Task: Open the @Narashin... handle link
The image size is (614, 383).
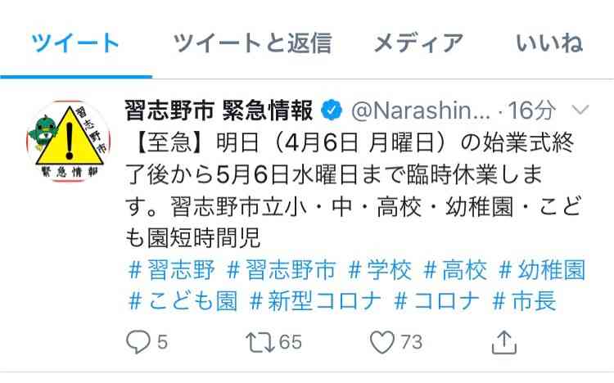Action: click(421, 110)
